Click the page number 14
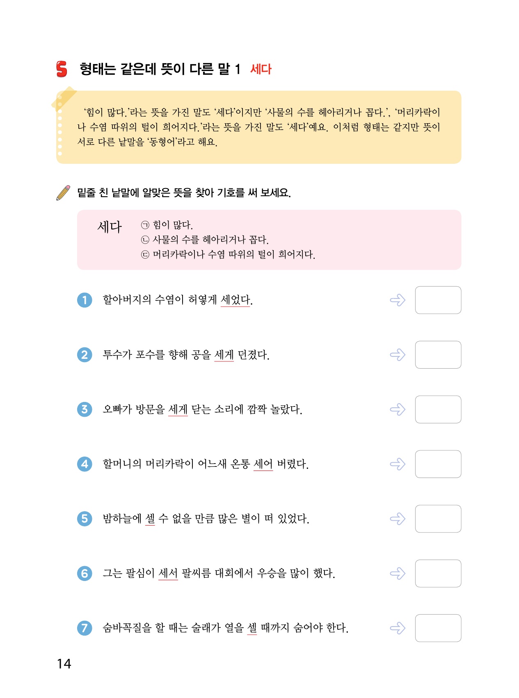The height and width of the screenshot is (698, 519). point(64,664)
